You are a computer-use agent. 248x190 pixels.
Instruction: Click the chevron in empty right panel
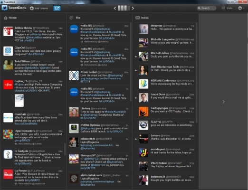coord(223,102)
